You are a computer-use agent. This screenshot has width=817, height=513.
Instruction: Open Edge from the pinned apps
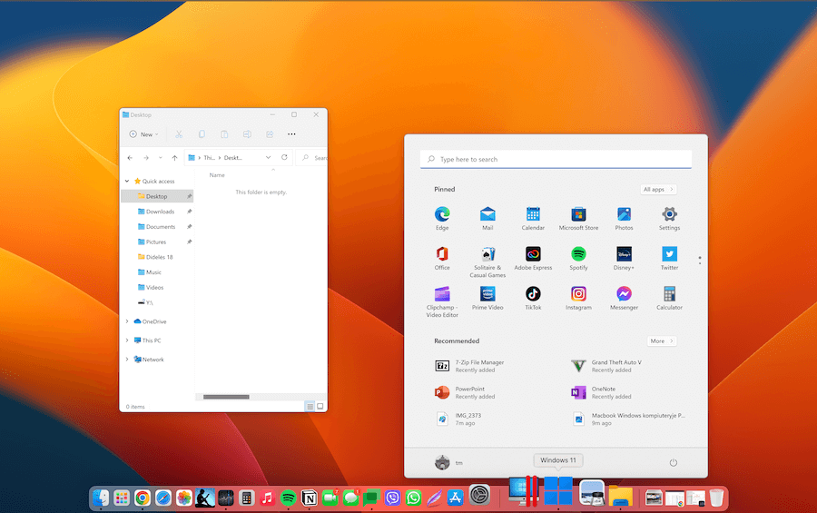tap(442, 218)
